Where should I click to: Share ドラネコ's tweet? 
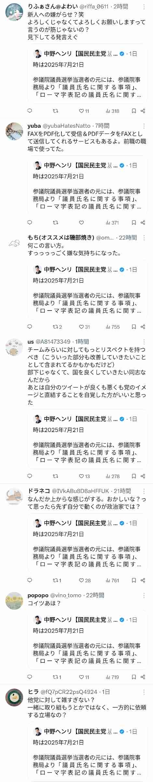coord(143,580)
